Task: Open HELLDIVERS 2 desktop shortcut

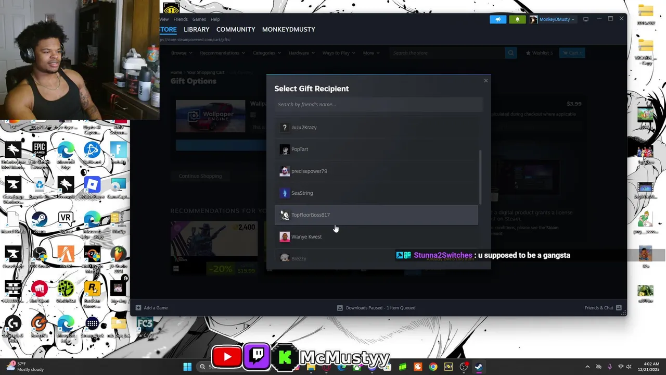Action: pos(13,293)
